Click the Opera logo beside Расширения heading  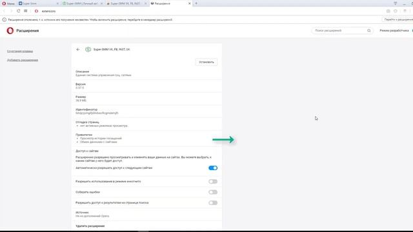pos(10,31)
